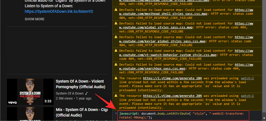Open the Mix playlist thumbnail
This screenshot has height=121, width=266.
(x=30, y=114)
